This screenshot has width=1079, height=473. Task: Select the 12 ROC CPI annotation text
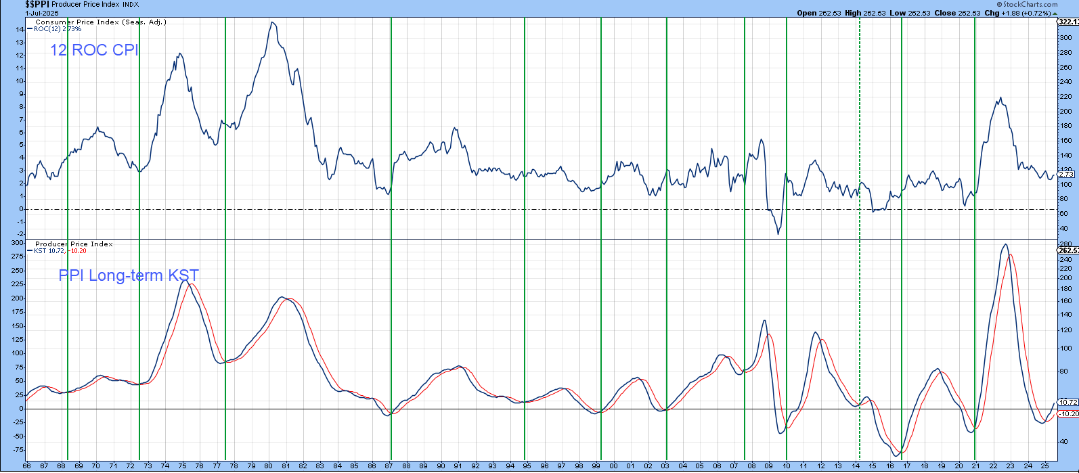pyautogui.click(x=94, y=50)
